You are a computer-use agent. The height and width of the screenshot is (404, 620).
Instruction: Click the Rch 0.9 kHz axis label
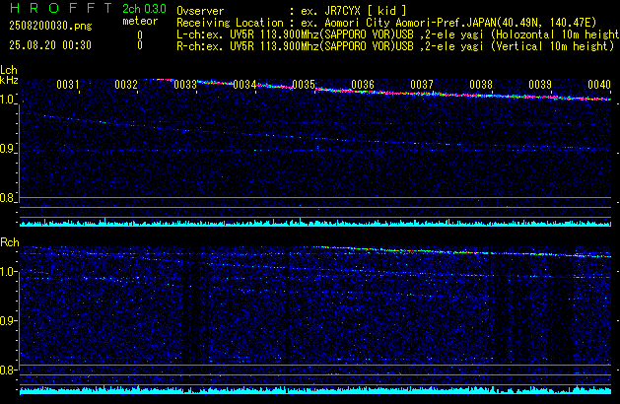(7, 320)
